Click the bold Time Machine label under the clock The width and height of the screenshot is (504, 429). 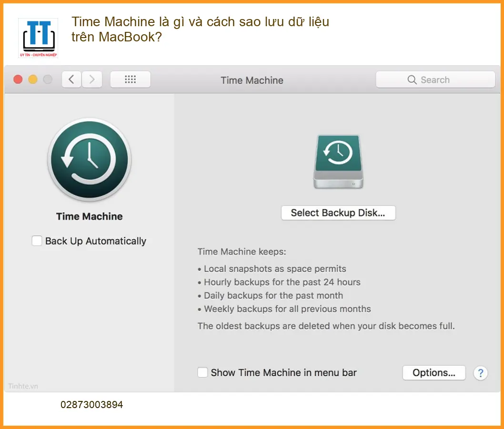[90, 216]
